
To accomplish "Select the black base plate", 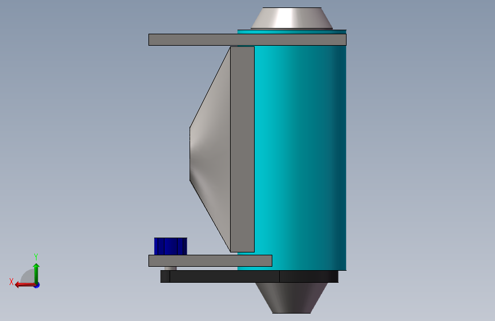I will pos(249,276).
